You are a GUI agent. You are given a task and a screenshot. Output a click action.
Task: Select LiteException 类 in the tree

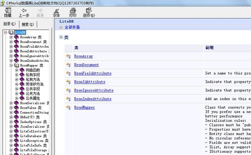(x=34, y=141)
